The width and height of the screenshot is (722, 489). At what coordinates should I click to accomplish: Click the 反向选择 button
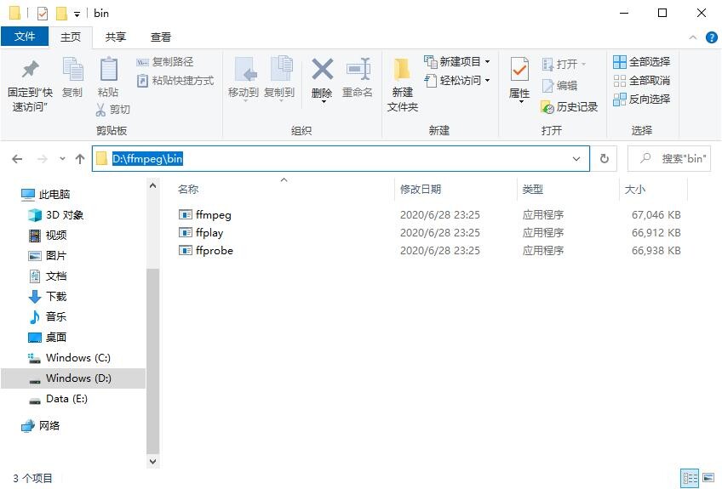point(642,100)
